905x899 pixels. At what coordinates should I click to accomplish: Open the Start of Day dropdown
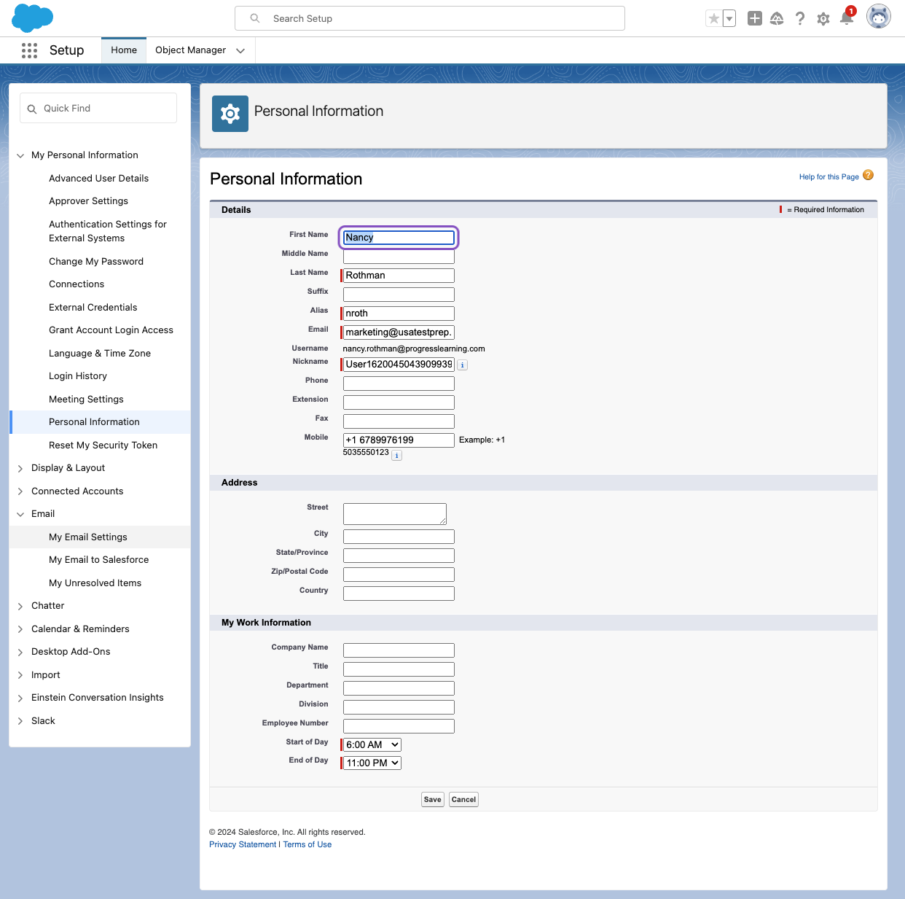(372, 744)
